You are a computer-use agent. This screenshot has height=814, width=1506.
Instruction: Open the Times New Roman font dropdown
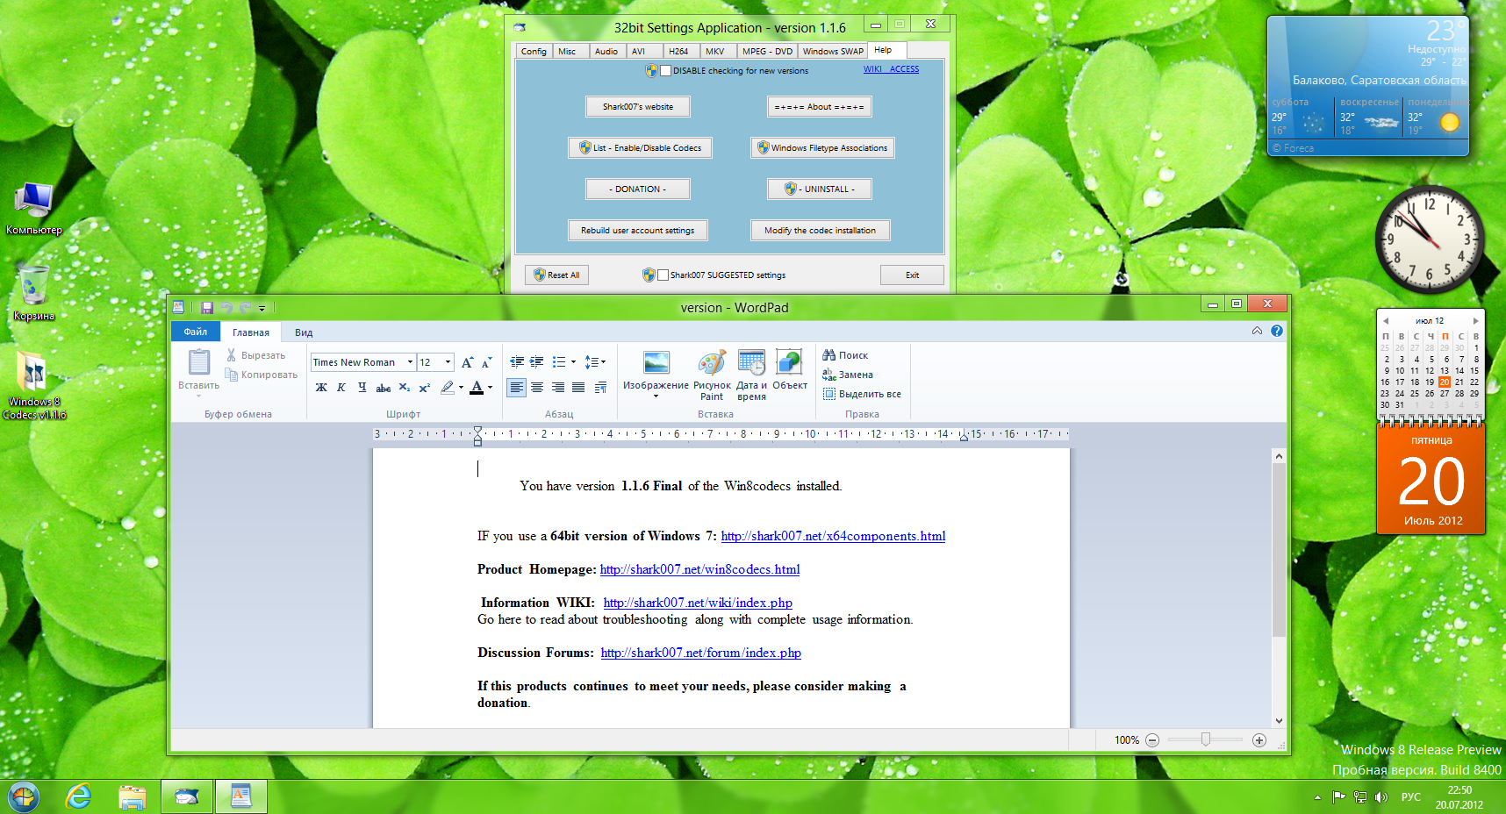409,362
